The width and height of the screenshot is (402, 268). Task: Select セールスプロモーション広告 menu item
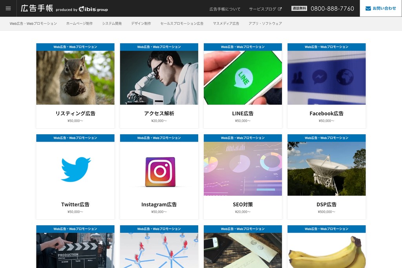tap(182, 24)
